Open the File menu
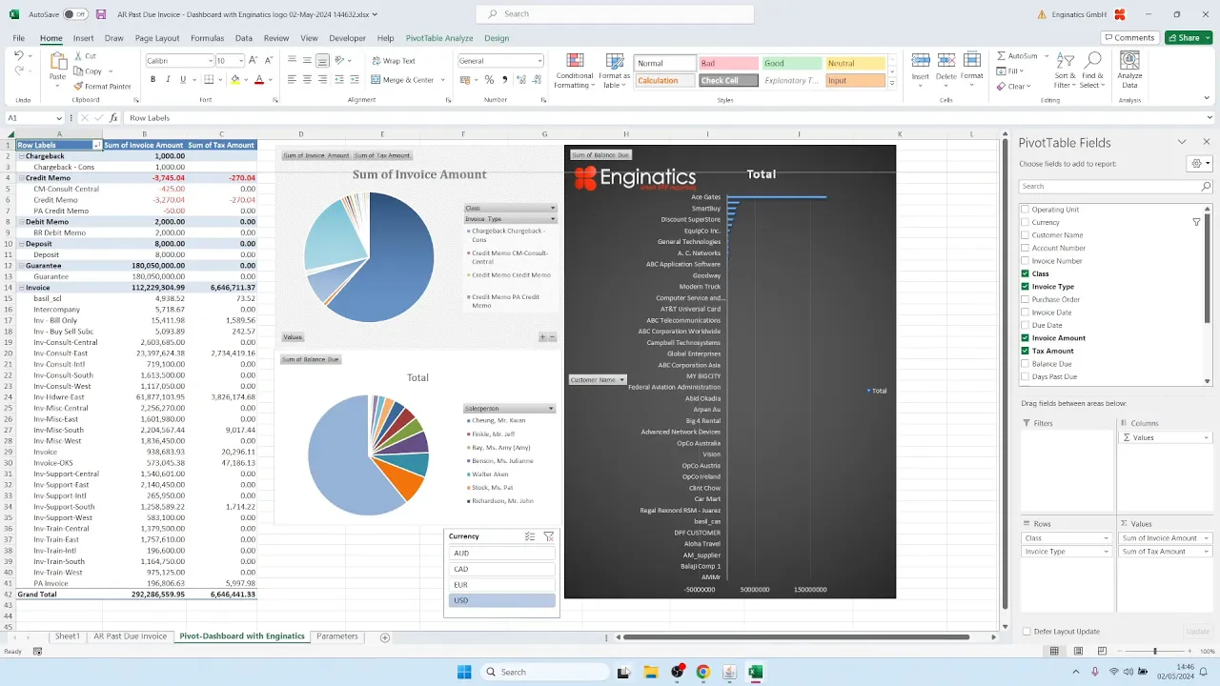This screenshot has height=686, width=1220. pyautogui.click(x=19, y=38)
